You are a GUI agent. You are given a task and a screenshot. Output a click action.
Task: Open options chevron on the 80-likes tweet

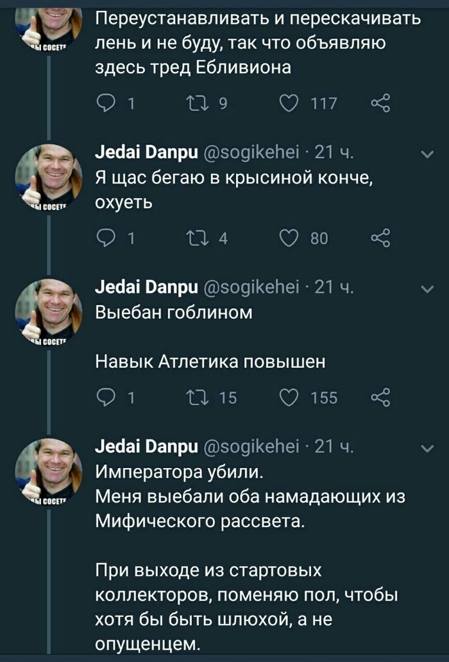point(427,154)
